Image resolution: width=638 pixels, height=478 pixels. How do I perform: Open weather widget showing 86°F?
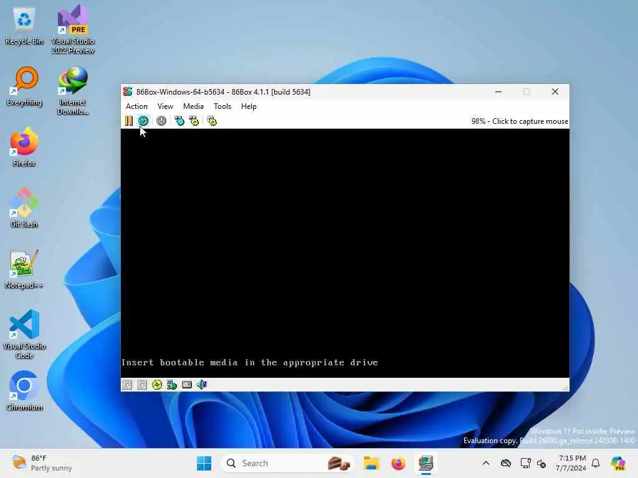tap(41, 463)
